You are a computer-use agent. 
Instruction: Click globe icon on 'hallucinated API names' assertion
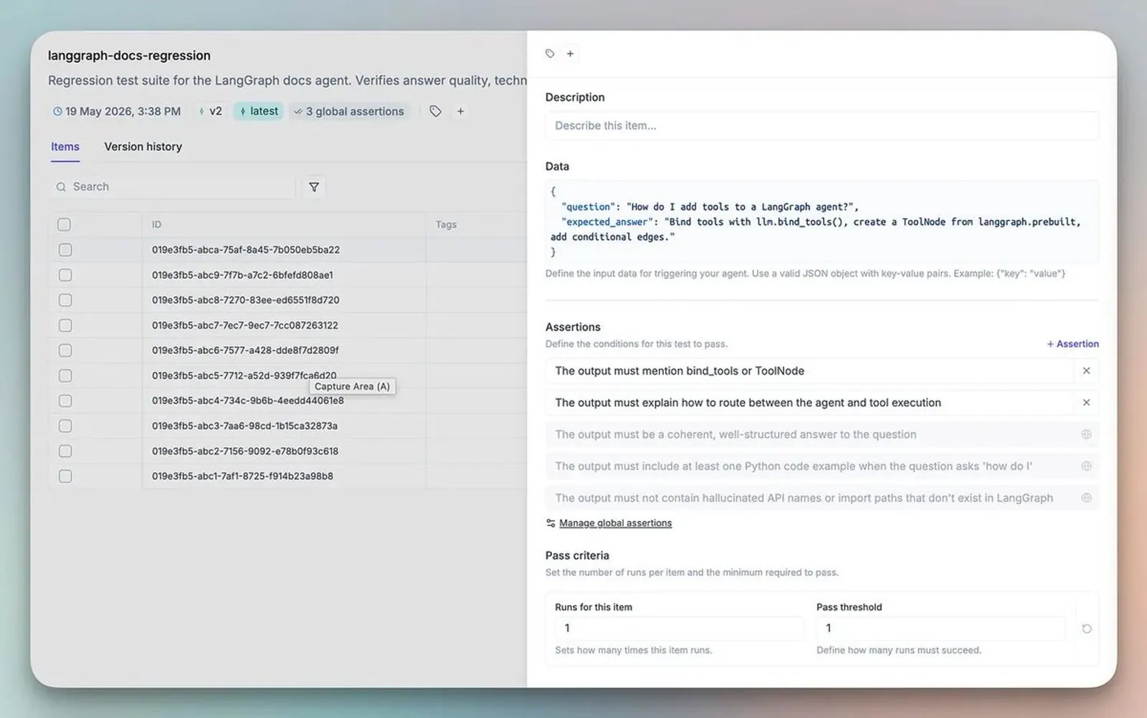pos(1086,498)
